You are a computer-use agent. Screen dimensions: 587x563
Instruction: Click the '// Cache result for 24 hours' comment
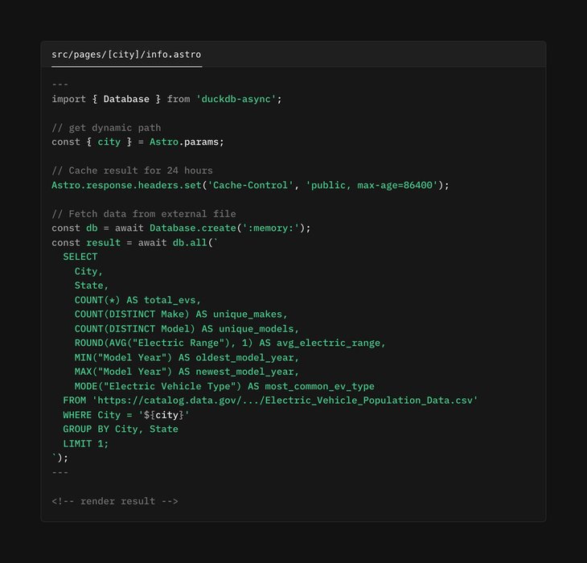[x=132, y=171]
